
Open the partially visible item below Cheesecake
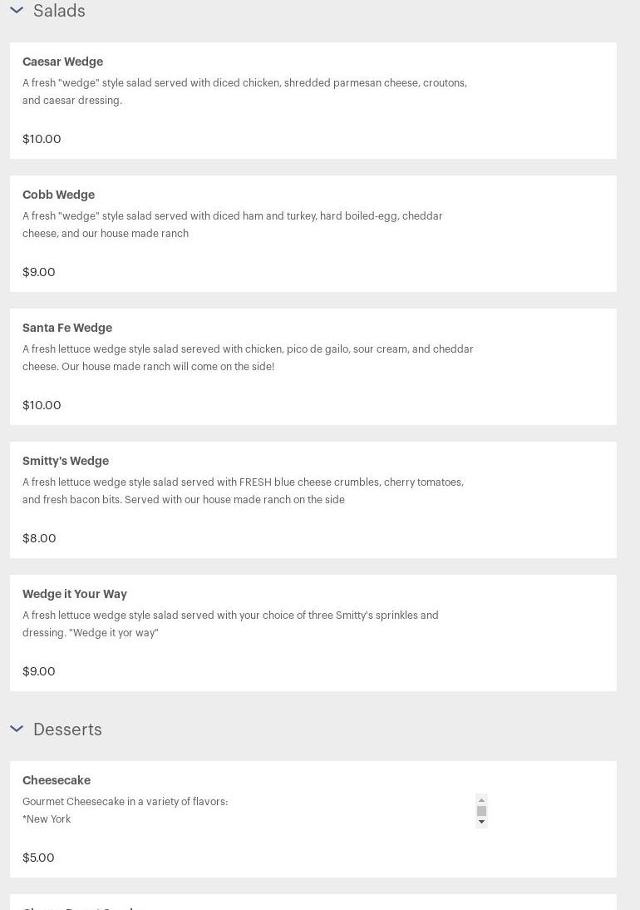coord(313,903)
